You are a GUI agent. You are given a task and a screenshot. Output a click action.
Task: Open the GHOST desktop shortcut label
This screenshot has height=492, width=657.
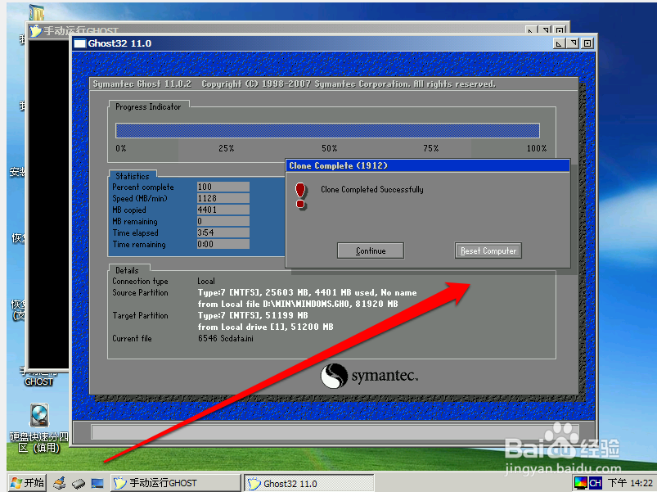(x=38, y=381)
